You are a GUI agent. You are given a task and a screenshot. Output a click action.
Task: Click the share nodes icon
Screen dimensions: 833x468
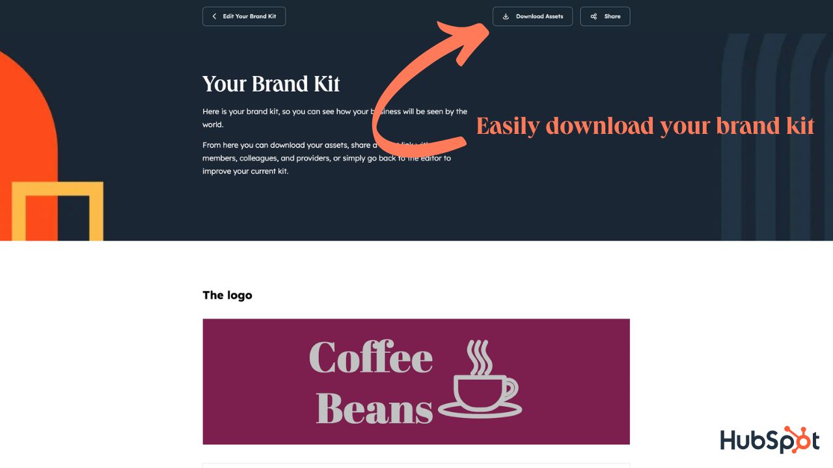pyautogui.click(x=594, y=16)
